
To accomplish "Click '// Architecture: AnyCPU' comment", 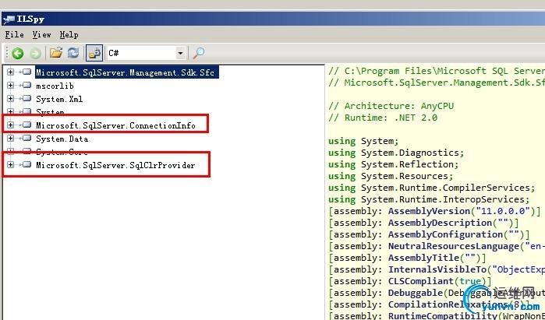I will click(391, 106).
